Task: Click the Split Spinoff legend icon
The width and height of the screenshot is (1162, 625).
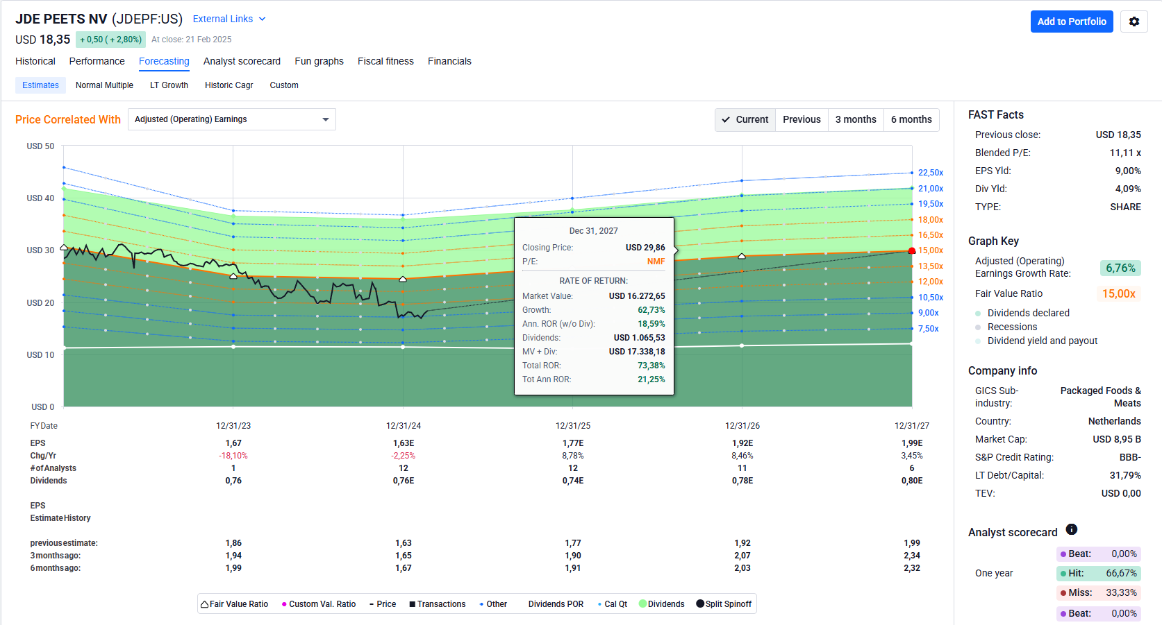Action: coord(699,604)
